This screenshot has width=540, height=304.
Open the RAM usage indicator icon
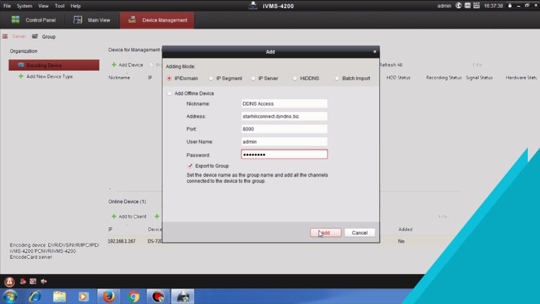(477, 6)
